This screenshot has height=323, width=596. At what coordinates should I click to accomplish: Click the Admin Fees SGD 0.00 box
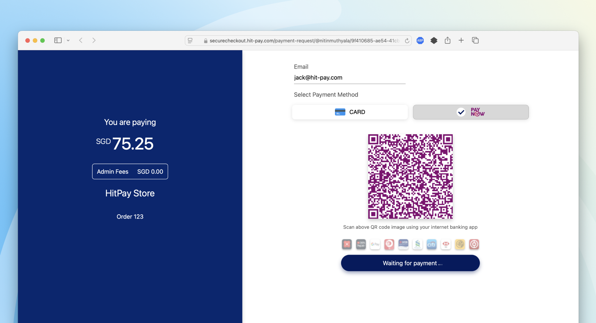130,171
